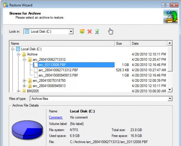Screen dimensions: 181x146
Task: Open the Files of type dropdown
Action: click(170, 99)
